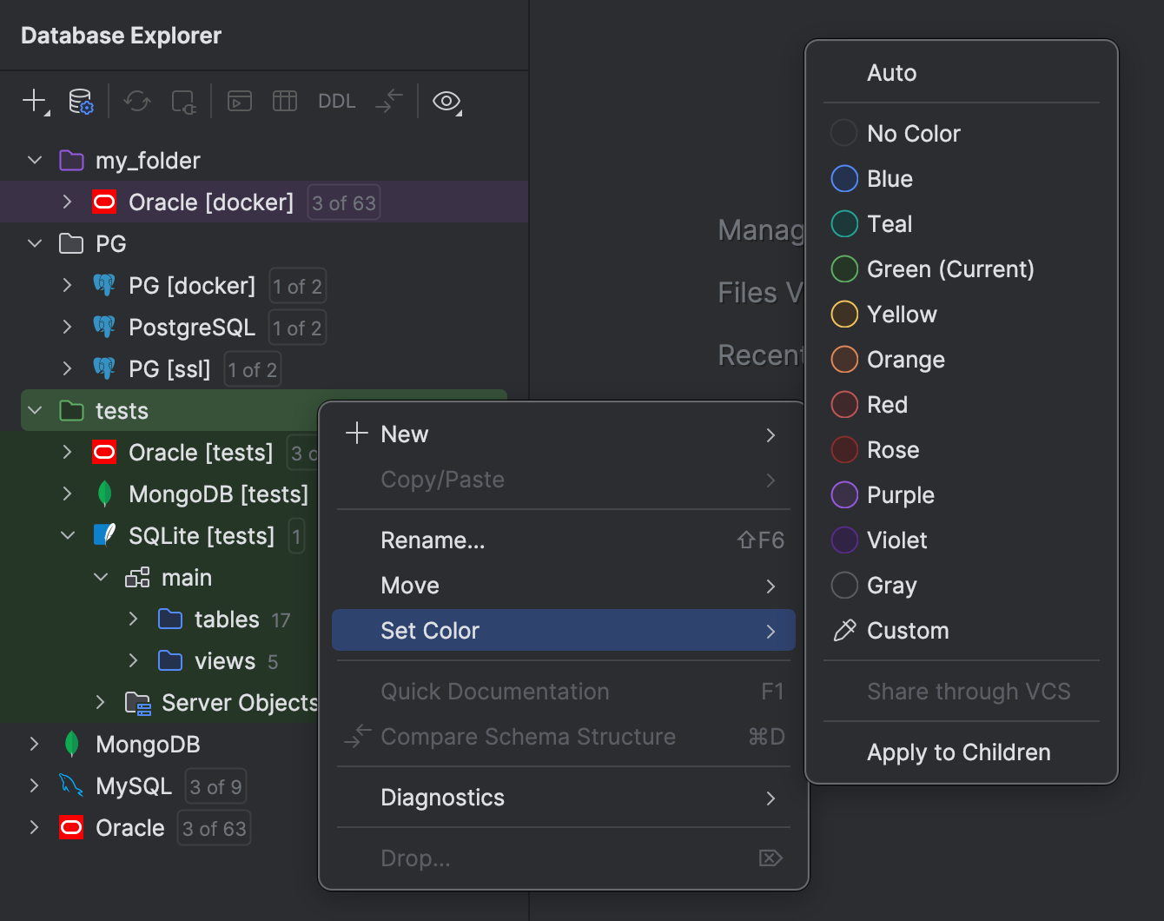The image size is (1164, 921).
Task: Choose Rename… from context menu
Action: pos(564,540)
